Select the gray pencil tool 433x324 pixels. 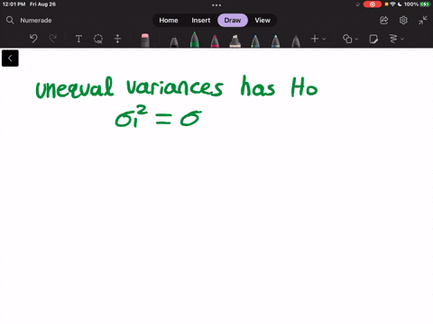pyautogui.click(x=296, y=41)
